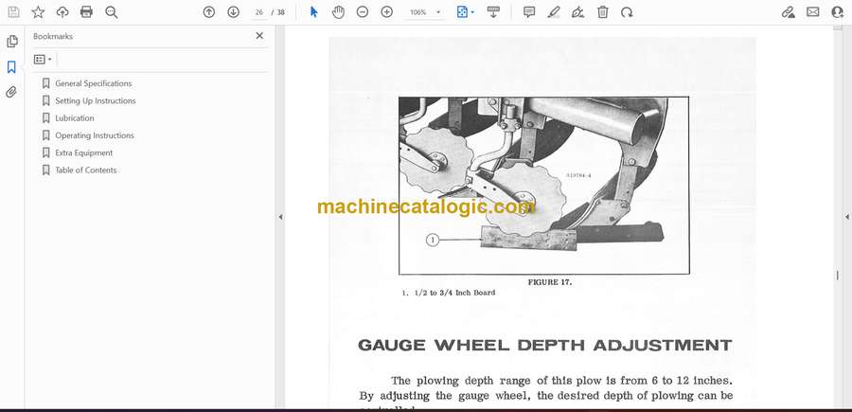Select the Highlight text tool
This screenshot has width=852, height=412.
pyautogui.click(x=554, y=12)
